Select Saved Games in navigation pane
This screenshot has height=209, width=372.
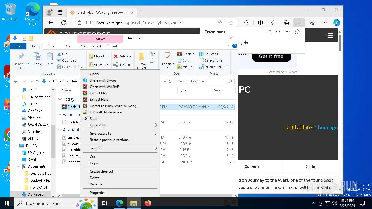click(38, 125)
